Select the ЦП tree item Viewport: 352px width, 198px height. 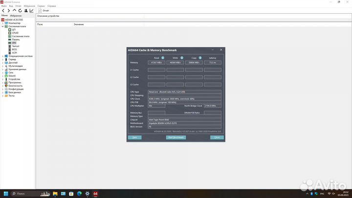point(14,30)
